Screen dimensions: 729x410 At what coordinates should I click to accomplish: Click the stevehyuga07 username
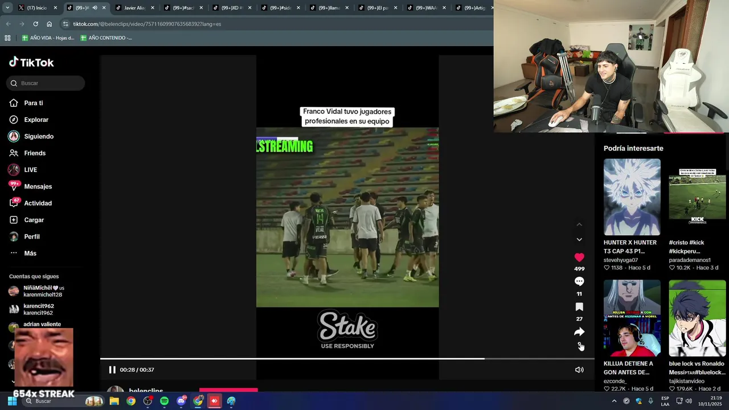pyautogui.click(x=621, y=260)
